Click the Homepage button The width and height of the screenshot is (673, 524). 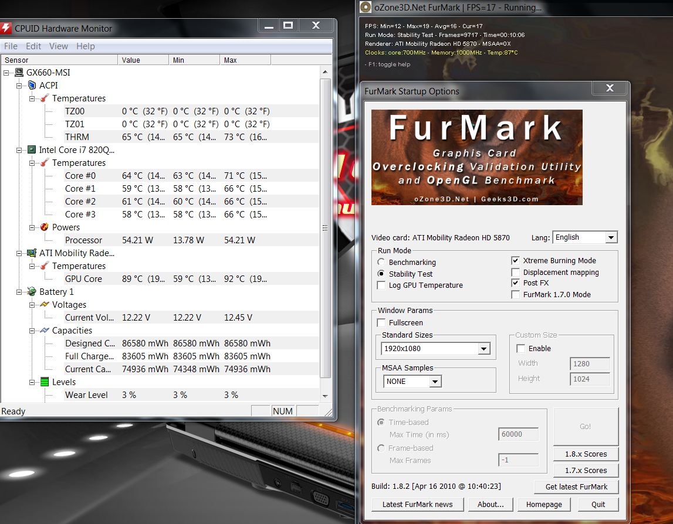click(544, 504)
